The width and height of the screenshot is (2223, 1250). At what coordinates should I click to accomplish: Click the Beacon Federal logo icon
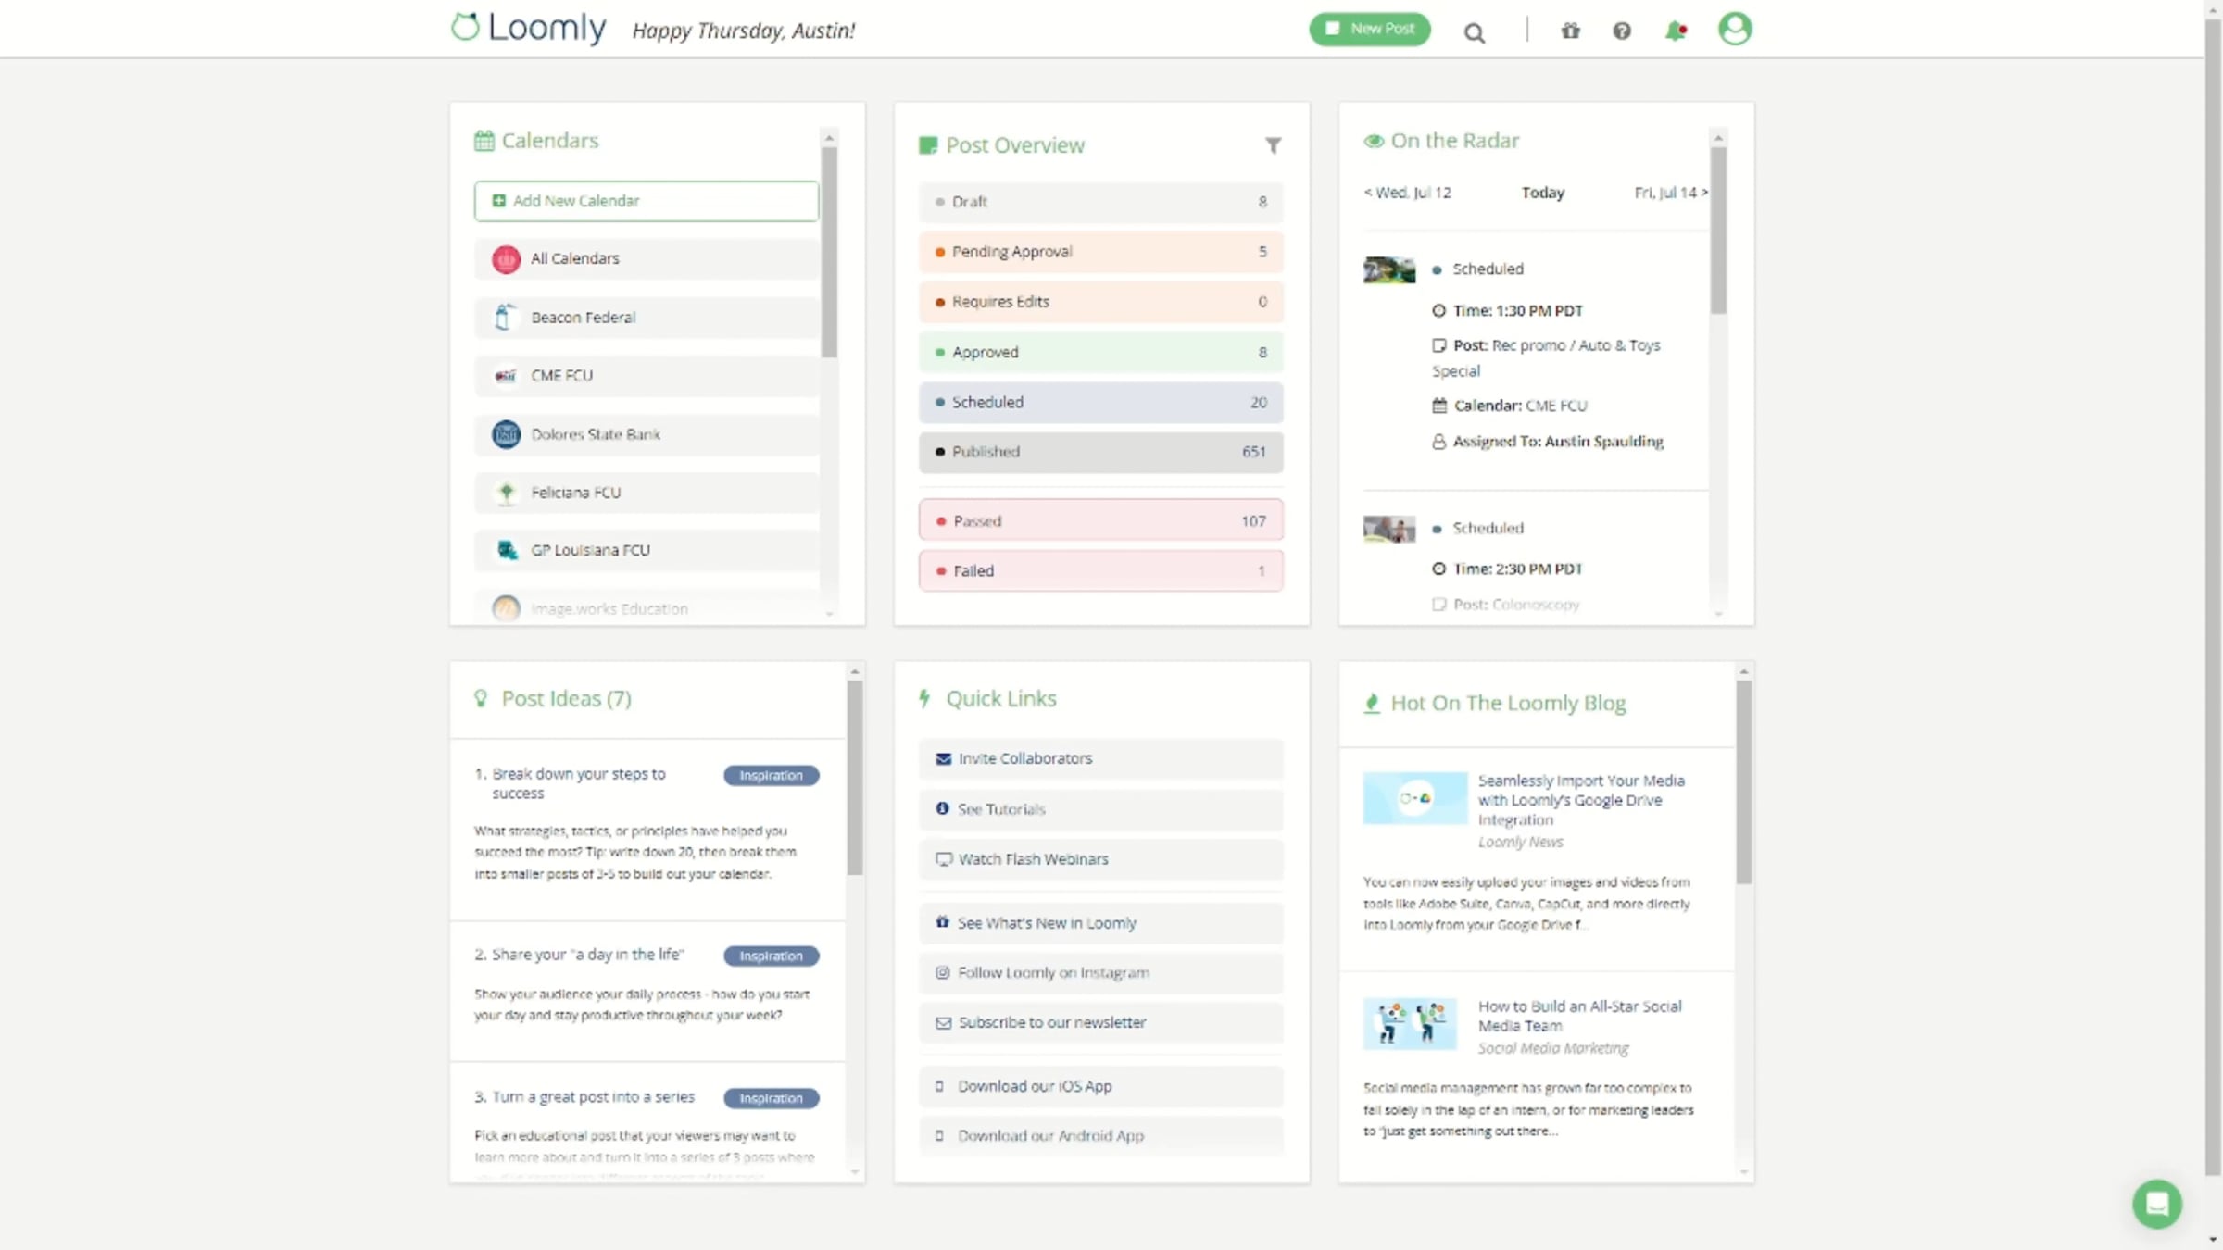[506, 318]
